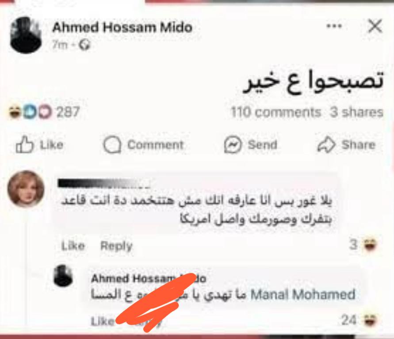Open Mido's avatar in the reply

point(63,276)
